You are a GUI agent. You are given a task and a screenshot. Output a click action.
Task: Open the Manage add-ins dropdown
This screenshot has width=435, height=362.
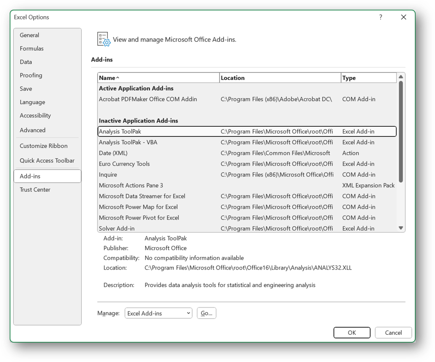point(158,313)
